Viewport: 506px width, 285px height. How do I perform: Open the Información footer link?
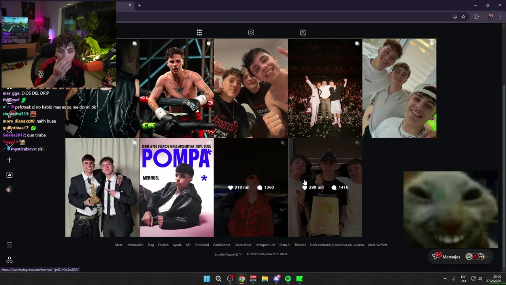[x=135, y=245]
